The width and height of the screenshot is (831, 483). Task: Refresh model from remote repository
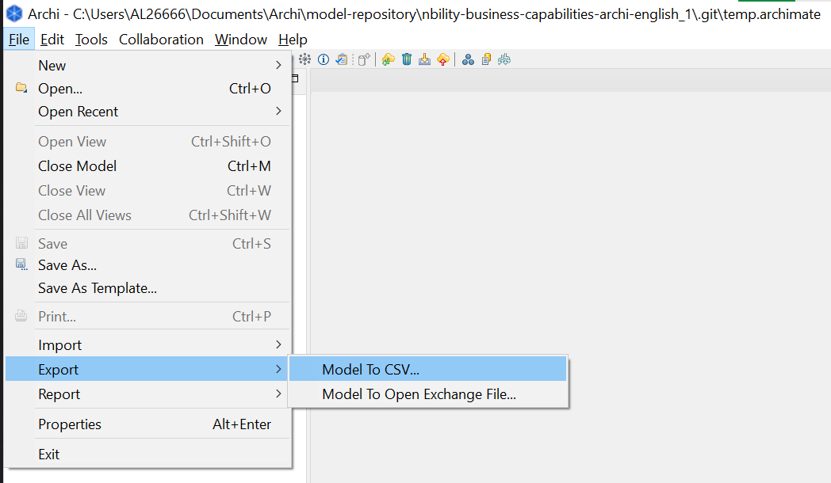pos(388,59)
